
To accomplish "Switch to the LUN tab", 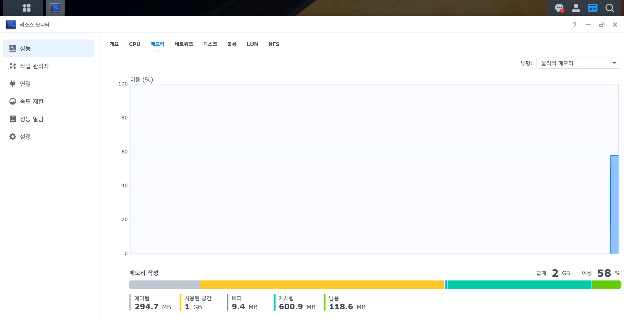I will click(253, 44).
